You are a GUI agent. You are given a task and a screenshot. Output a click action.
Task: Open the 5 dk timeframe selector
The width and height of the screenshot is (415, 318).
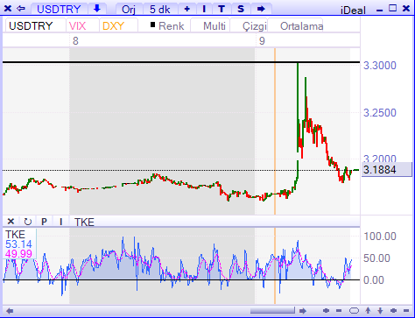coord(159,9)
